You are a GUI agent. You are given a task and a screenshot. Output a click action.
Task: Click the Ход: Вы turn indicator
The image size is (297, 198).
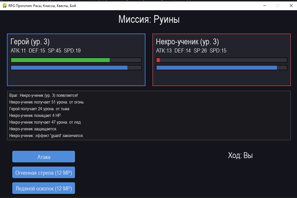[x=241, y=155]
